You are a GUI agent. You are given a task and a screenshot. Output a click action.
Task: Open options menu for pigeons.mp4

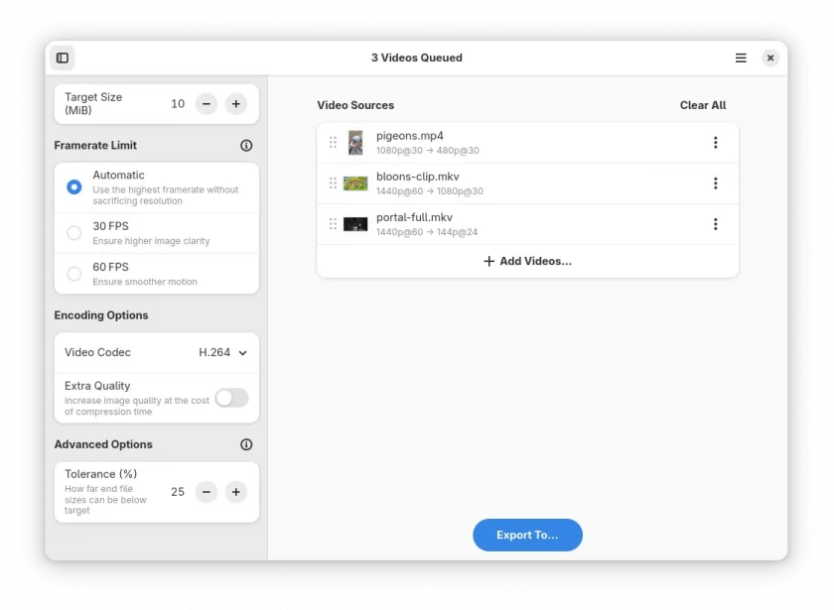pos(716,143)
